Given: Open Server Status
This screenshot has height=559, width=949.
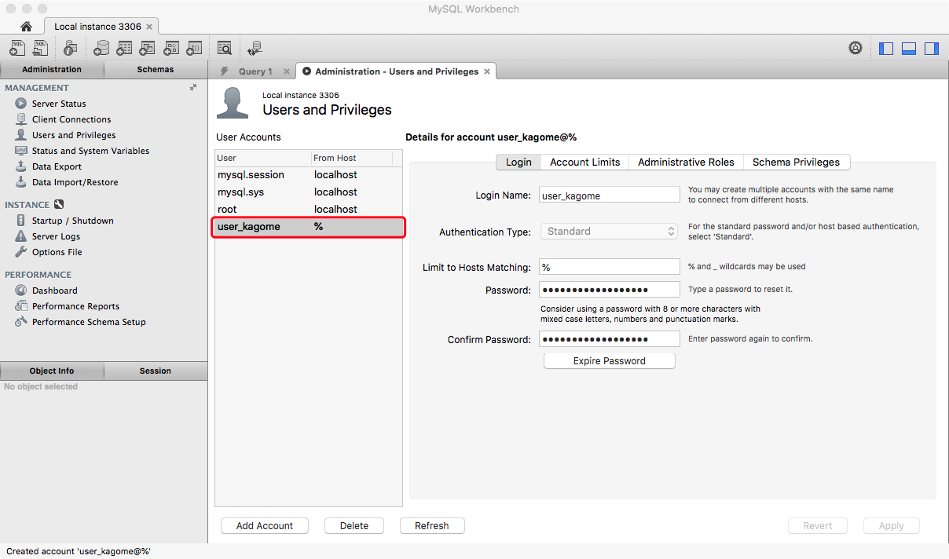Looking at the screenshot, I should tap(59, 104).
